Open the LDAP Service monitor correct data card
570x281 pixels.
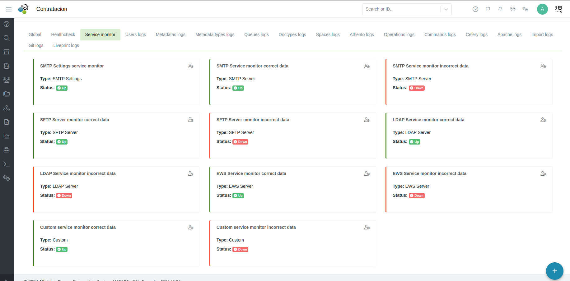coord(428,120)
